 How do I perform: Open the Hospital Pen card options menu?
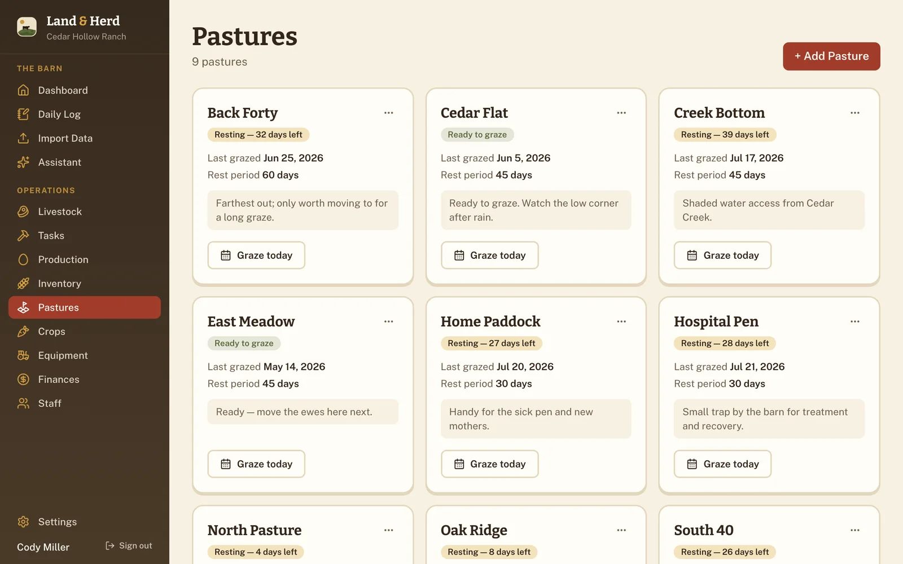855,321
